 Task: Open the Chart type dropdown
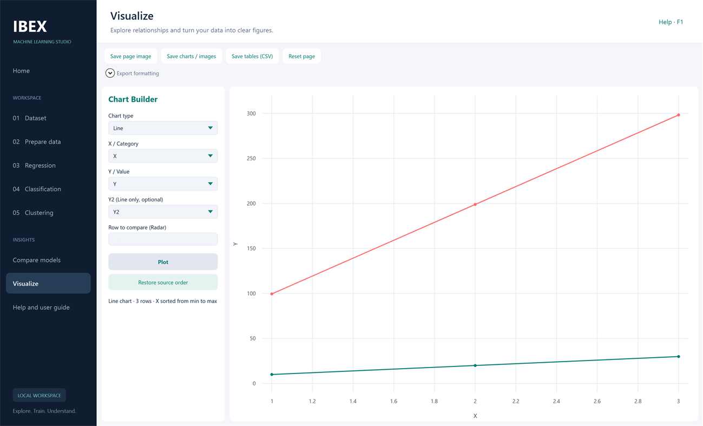tap(163, 128)
